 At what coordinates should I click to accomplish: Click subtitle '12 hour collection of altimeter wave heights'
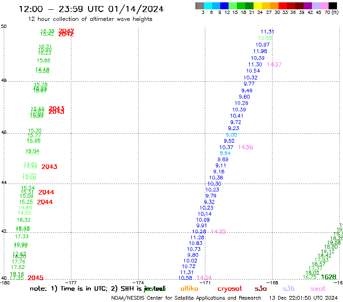[90, 19]
